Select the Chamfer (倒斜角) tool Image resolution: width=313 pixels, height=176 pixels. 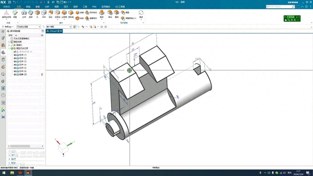[x=71, y=14]
